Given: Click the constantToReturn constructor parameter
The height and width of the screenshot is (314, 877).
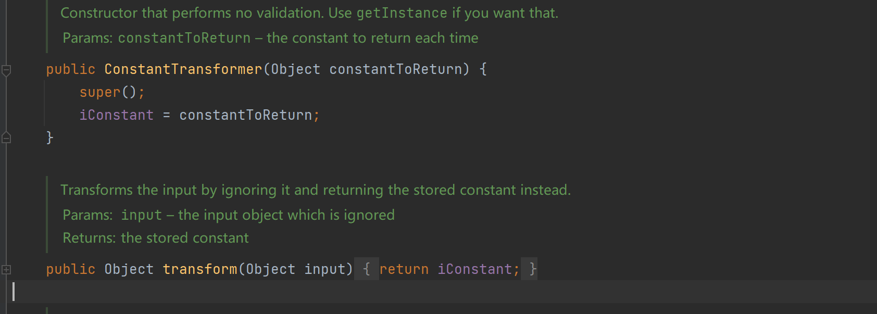Looking at the screenshot, I should [396, 69].
